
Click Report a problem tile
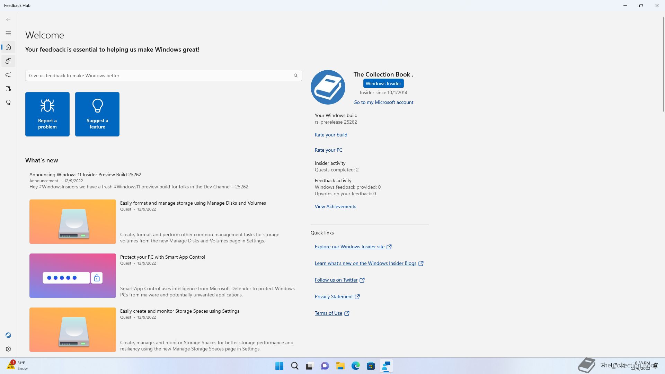point(47,114)
